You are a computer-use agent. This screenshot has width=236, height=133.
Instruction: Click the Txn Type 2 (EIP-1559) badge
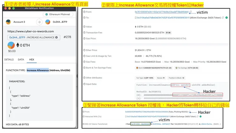point(145,78)
